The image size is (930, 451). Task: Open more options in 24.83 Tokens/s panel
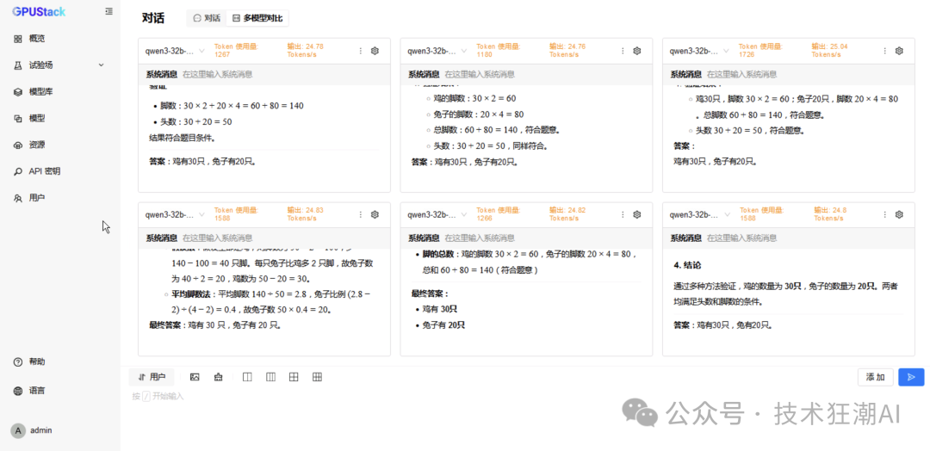point(361,214)
